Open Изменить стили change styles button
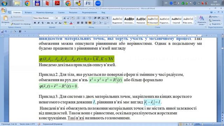This screenshot has width=224, height=126. 202,20
